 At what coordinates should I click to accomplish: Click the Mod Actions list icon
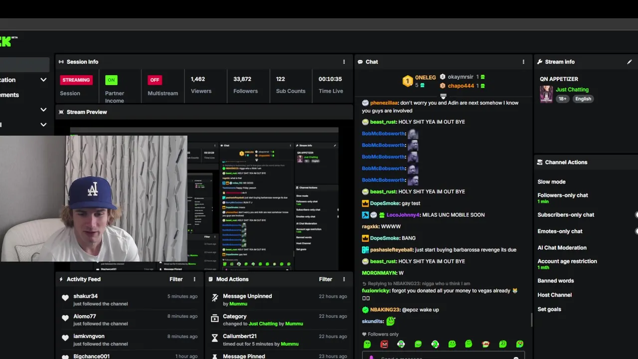pos(211,279)
